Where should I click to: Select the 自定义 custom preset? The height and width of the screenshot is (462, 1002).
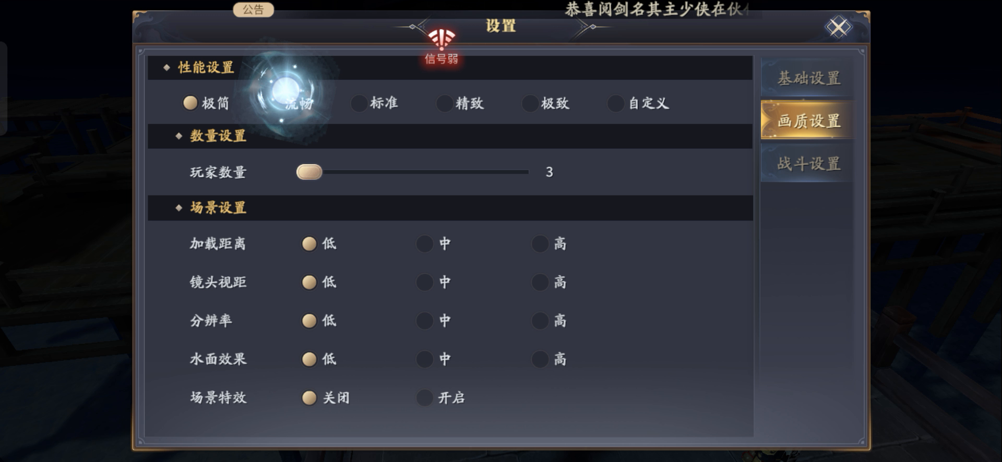pos(638,103)
